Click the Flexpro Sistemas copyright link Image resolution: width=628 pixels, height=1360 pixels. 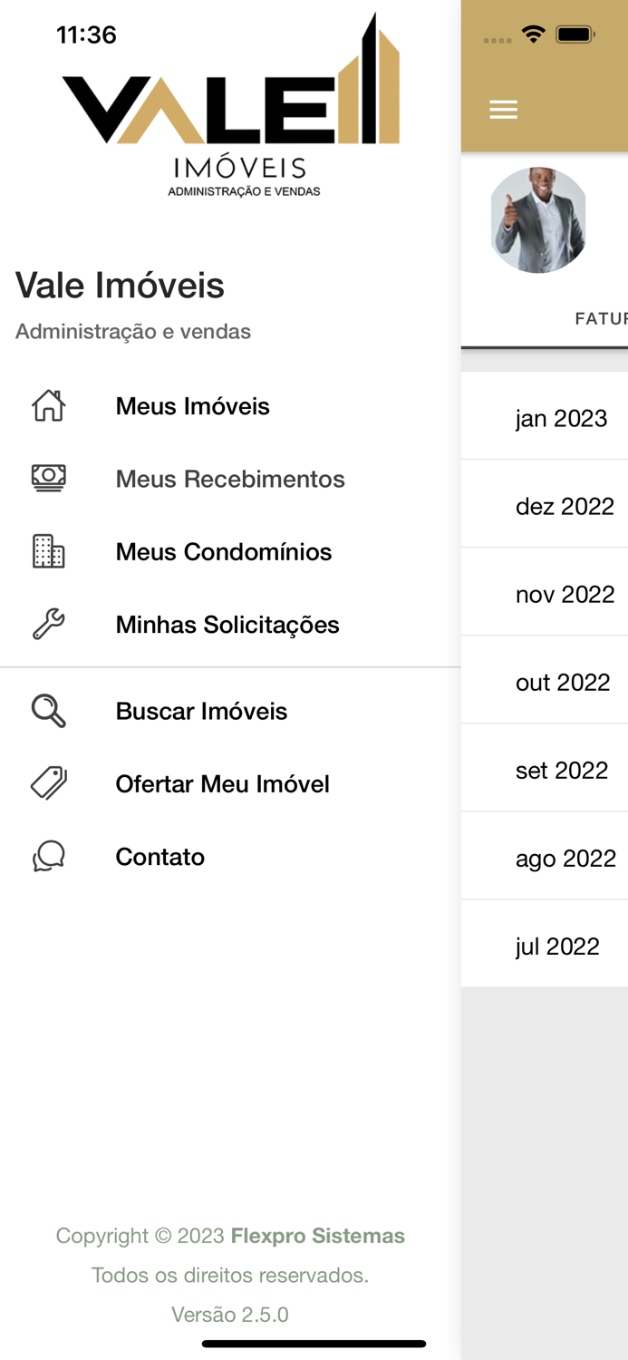[317, 1235]
